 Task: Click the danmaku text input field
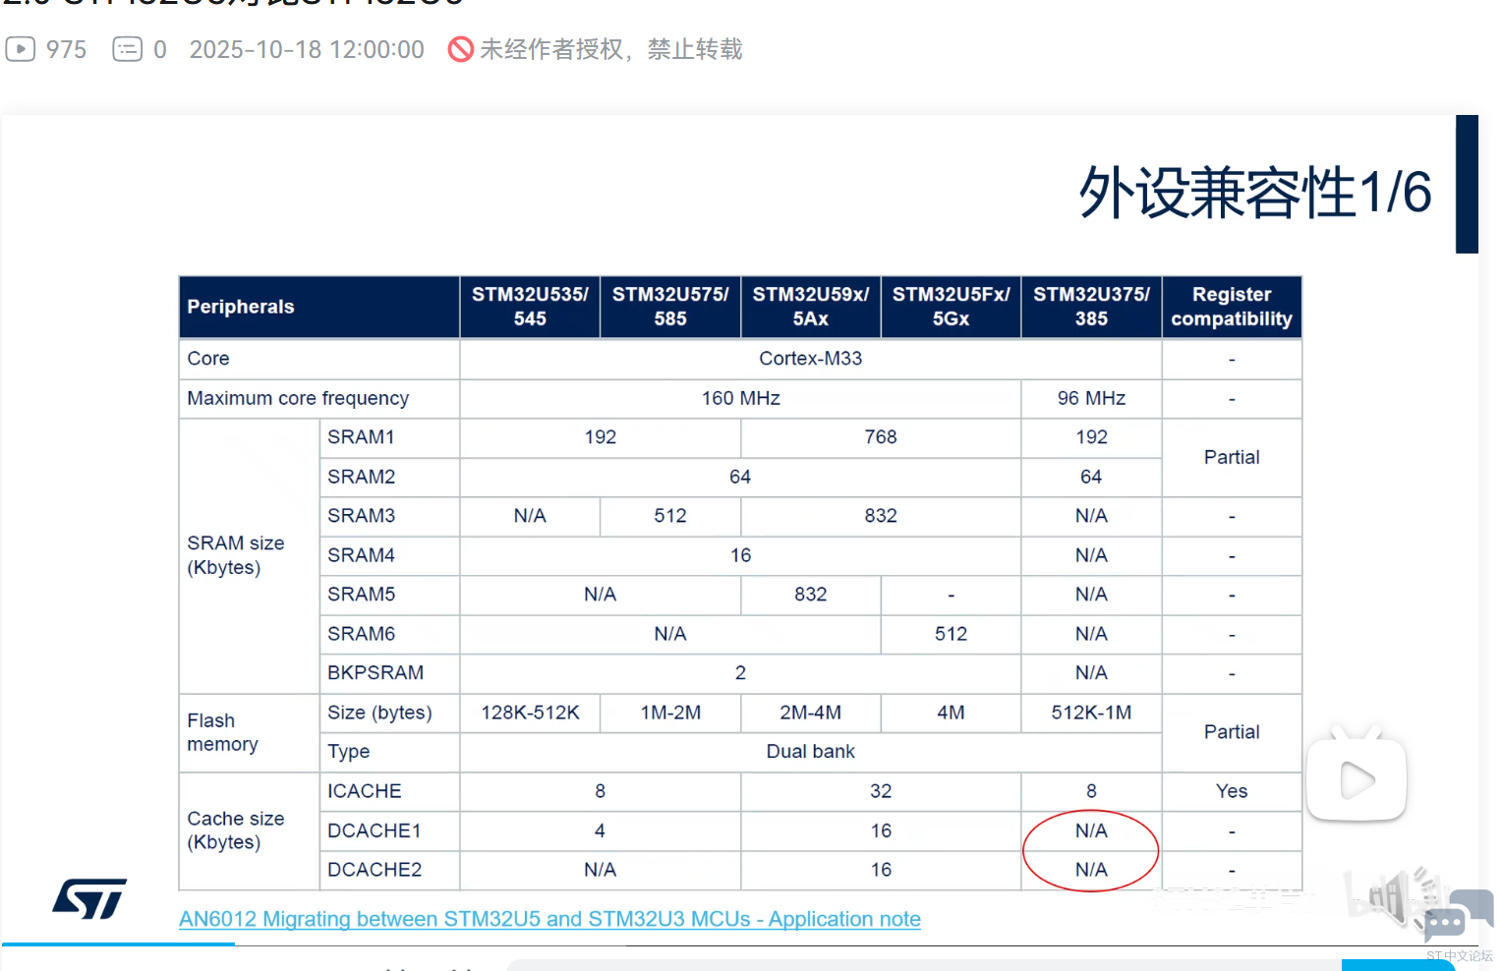(x=924, y=965)
